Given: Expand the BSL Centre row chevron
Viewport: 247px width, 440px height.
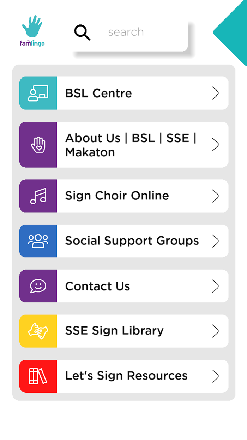Looking at the screenshot, I should click(216, 93).
